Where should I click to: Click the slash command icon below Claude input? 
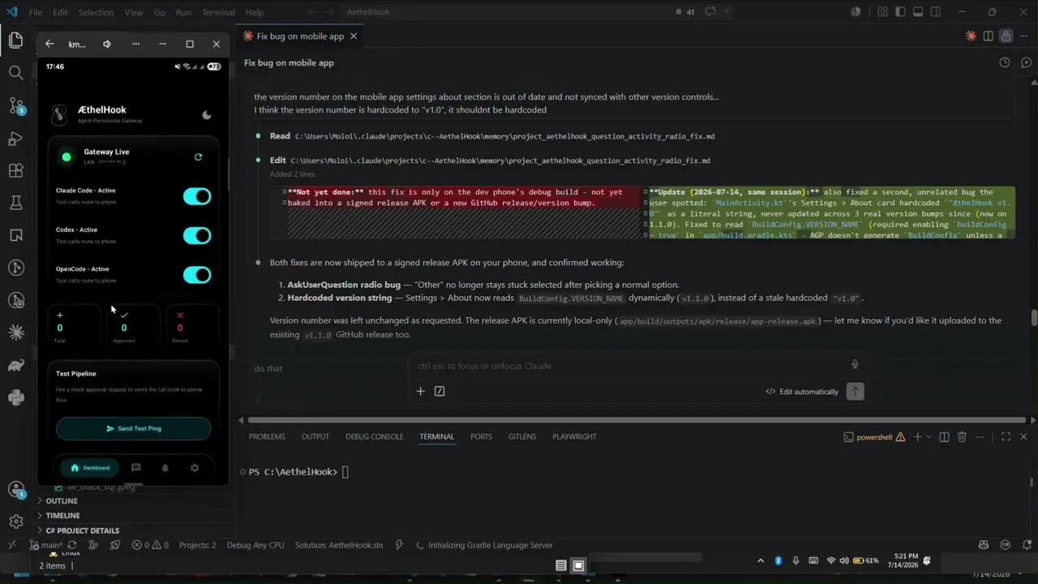click(440, 391)
